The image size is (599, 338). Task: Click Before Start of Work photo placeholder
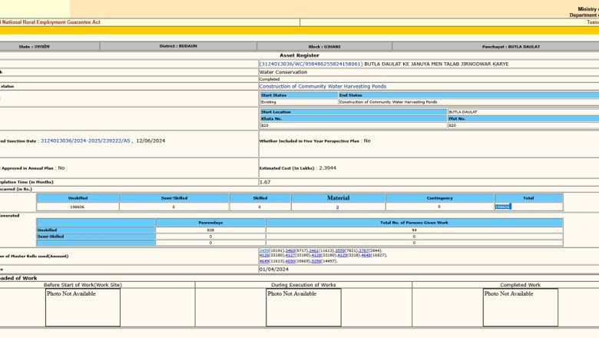coord(82,307)
